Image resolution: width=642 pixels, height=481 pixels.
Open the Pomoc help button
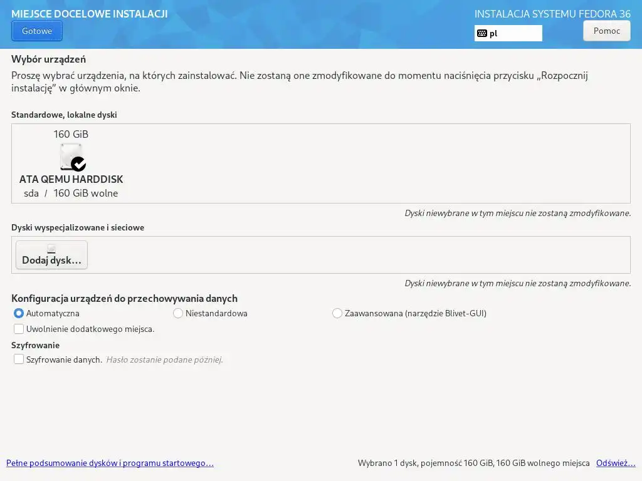[606, 31]
